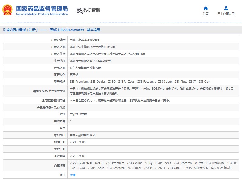Select the 结构及组成 description text
Image resolution: width=242 pixels, height=181 pixels.
click(x=152, y=91)
